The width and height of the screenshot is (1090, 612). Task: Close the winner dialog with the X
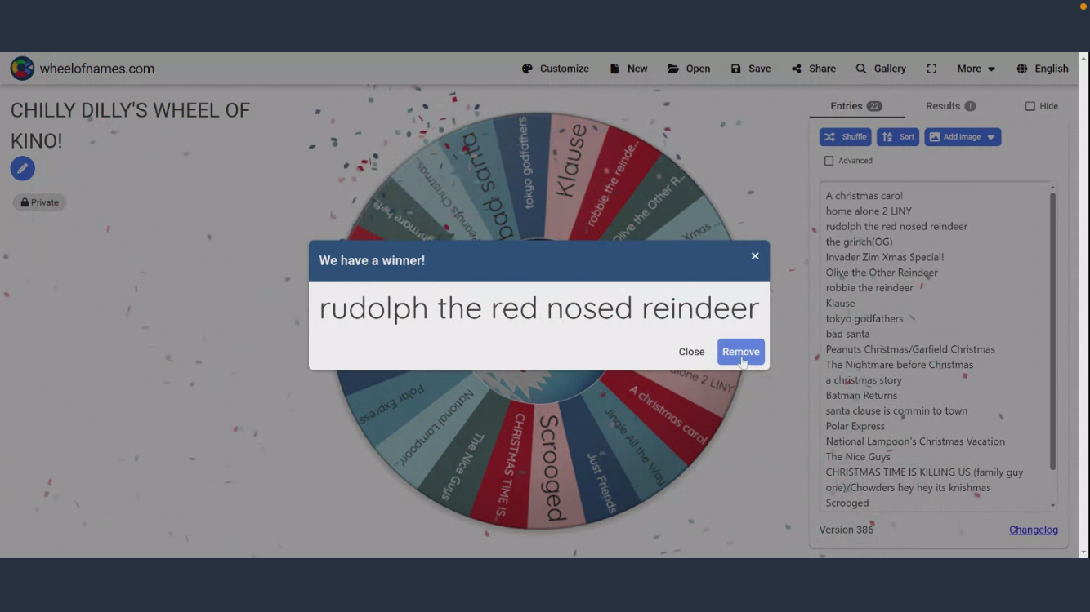[755, 256]
